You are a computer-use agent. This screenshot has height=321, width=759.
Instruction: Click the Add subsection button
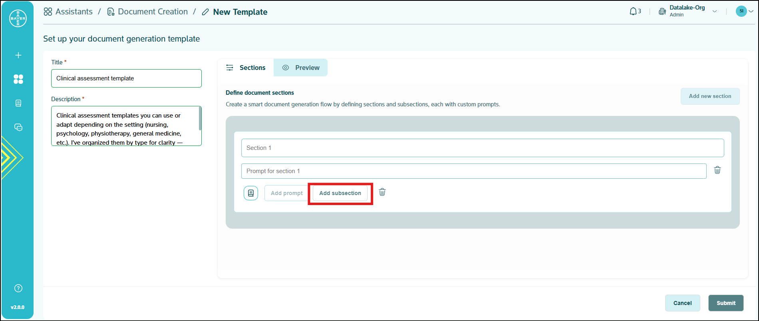[x=340, y=193]
